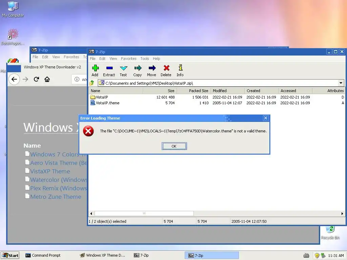Open Edit menu in background 7-Zip window
This screenshot has height=260, width=347.
(45, 57)
